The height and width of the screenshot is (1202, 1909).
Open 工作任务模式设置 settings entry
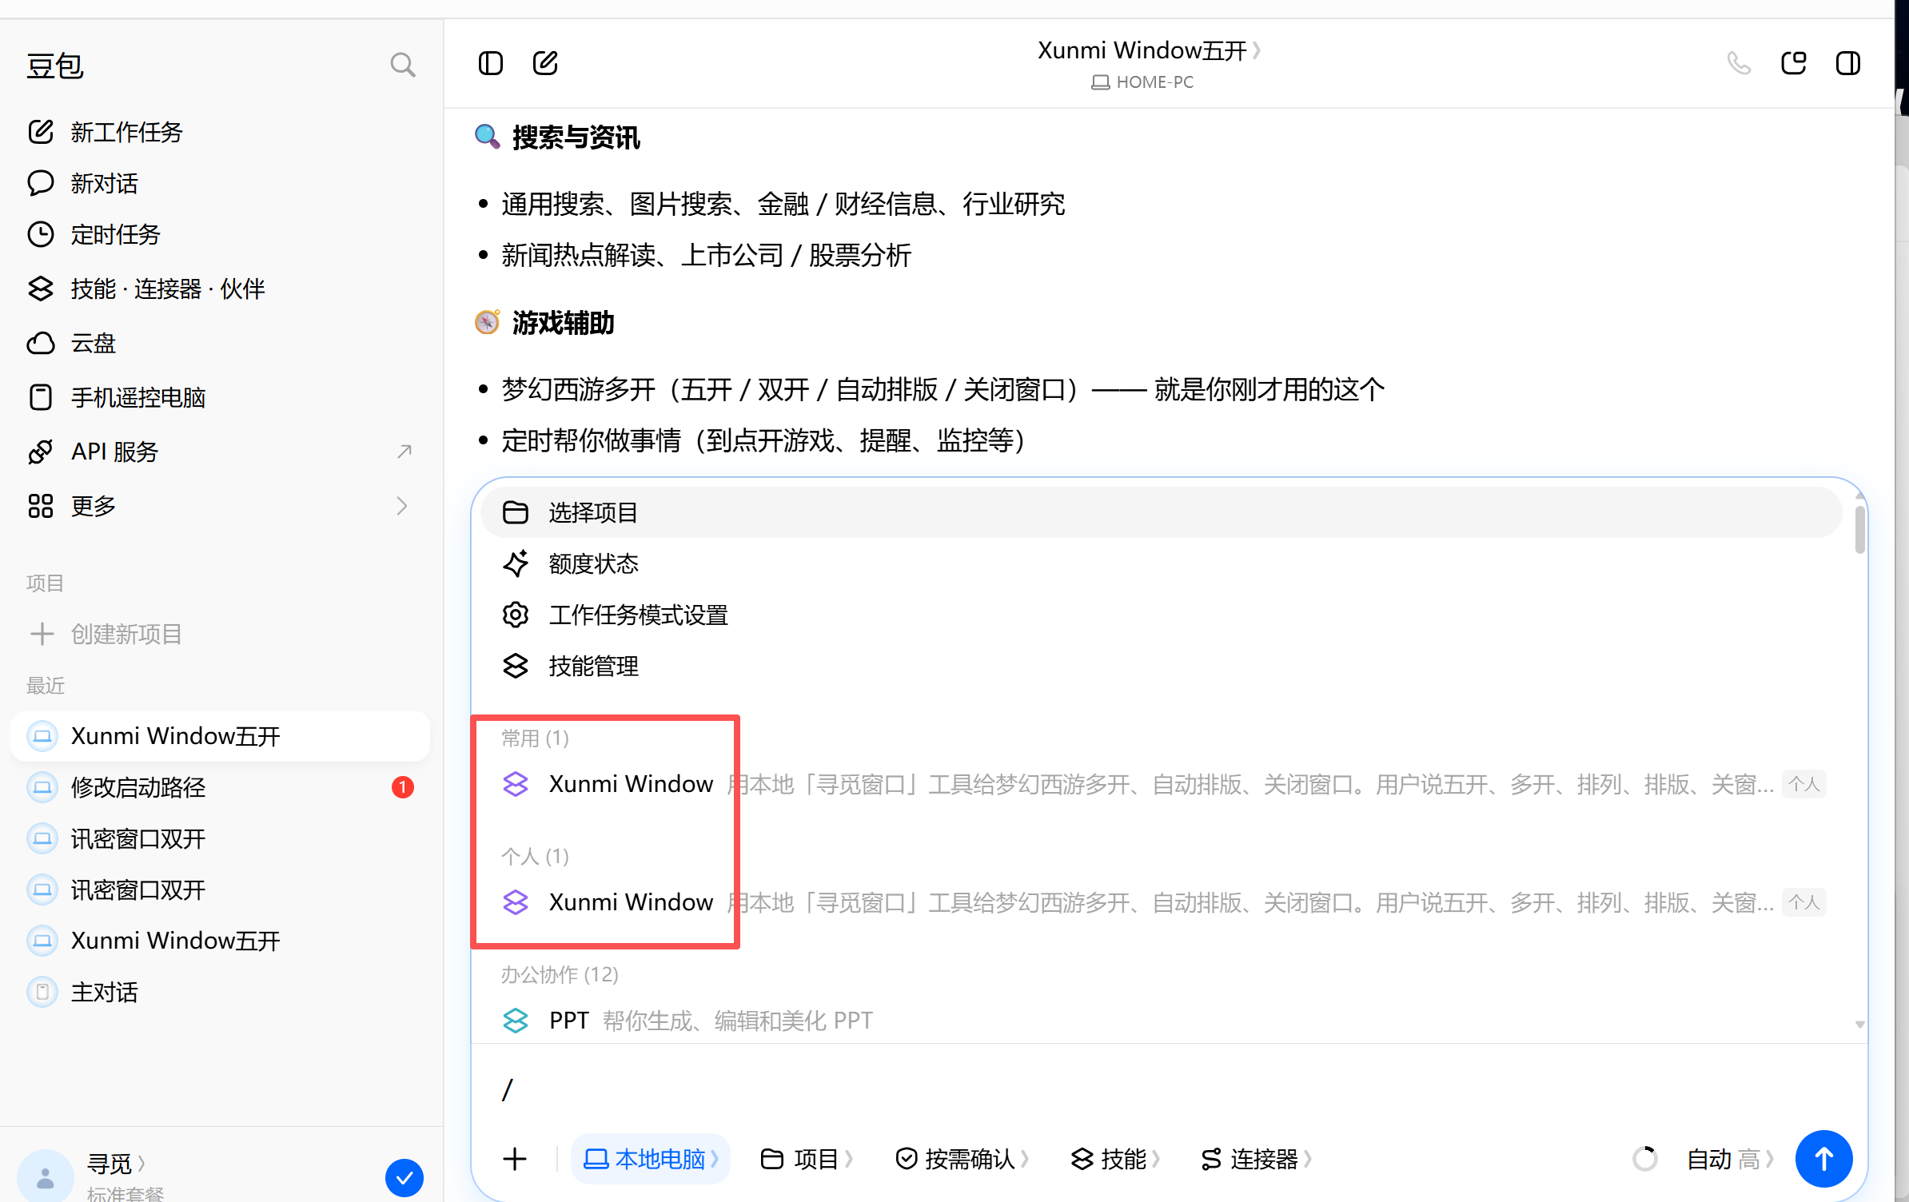1162,615
